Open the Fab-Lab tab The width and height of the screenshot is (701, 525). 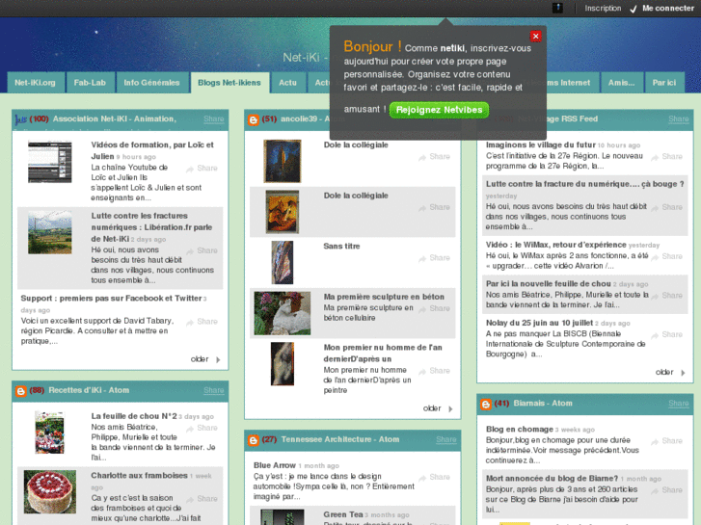click(x=90, y=83)
